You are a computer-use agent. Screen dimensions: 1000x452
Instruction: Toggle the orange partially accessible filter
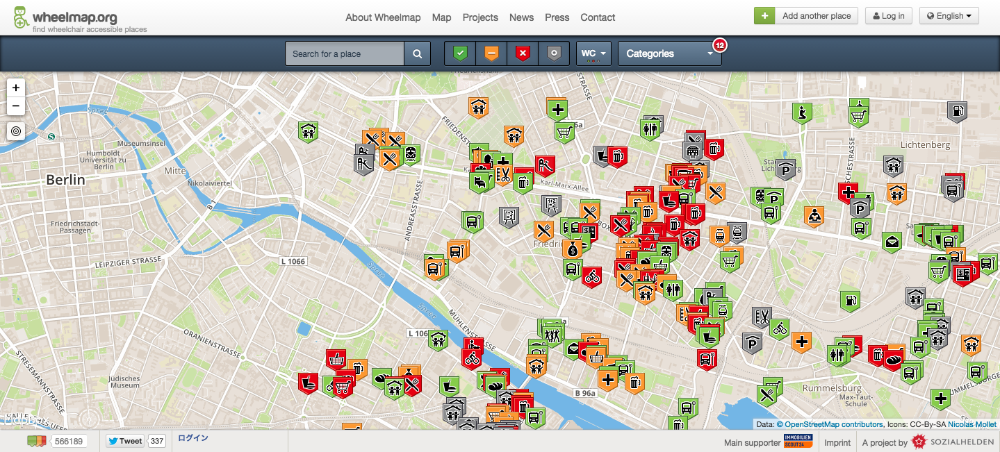point(491,53)
